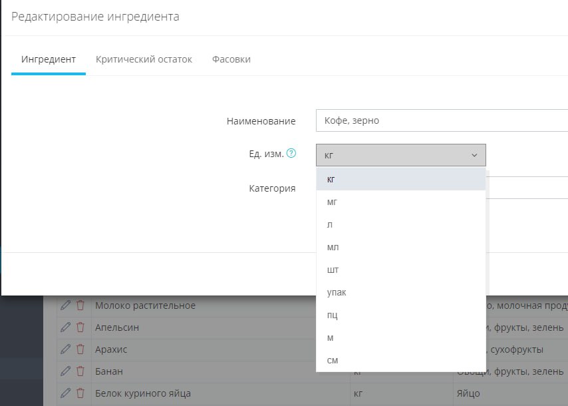Open the Фасовки tab
The width and height of the screenshot is (568, 406).
pos(231,59)
